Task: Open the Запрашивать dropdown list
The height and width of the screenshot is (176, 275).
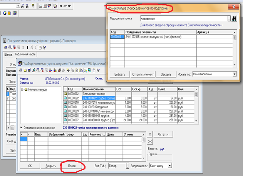Action: click(x=169, y=165)
